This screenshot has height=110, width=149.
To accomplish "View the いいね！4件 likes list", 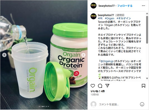I will click(98, 91).
